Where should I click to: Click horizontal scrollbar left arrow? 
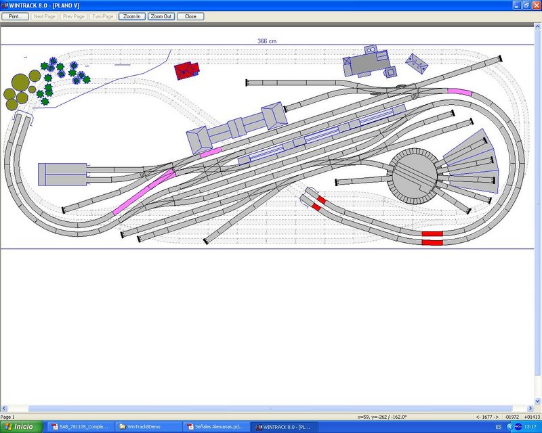pos(3,409)
